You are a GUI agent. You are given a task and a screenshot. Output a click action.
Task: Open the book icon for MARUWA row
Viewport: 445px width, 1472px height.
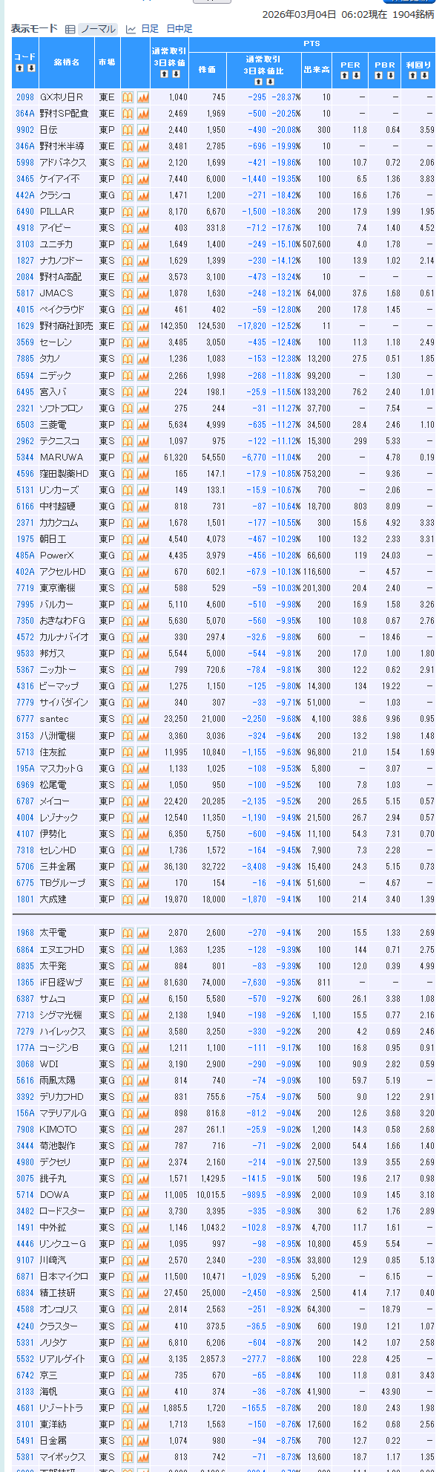pos(128,457)
